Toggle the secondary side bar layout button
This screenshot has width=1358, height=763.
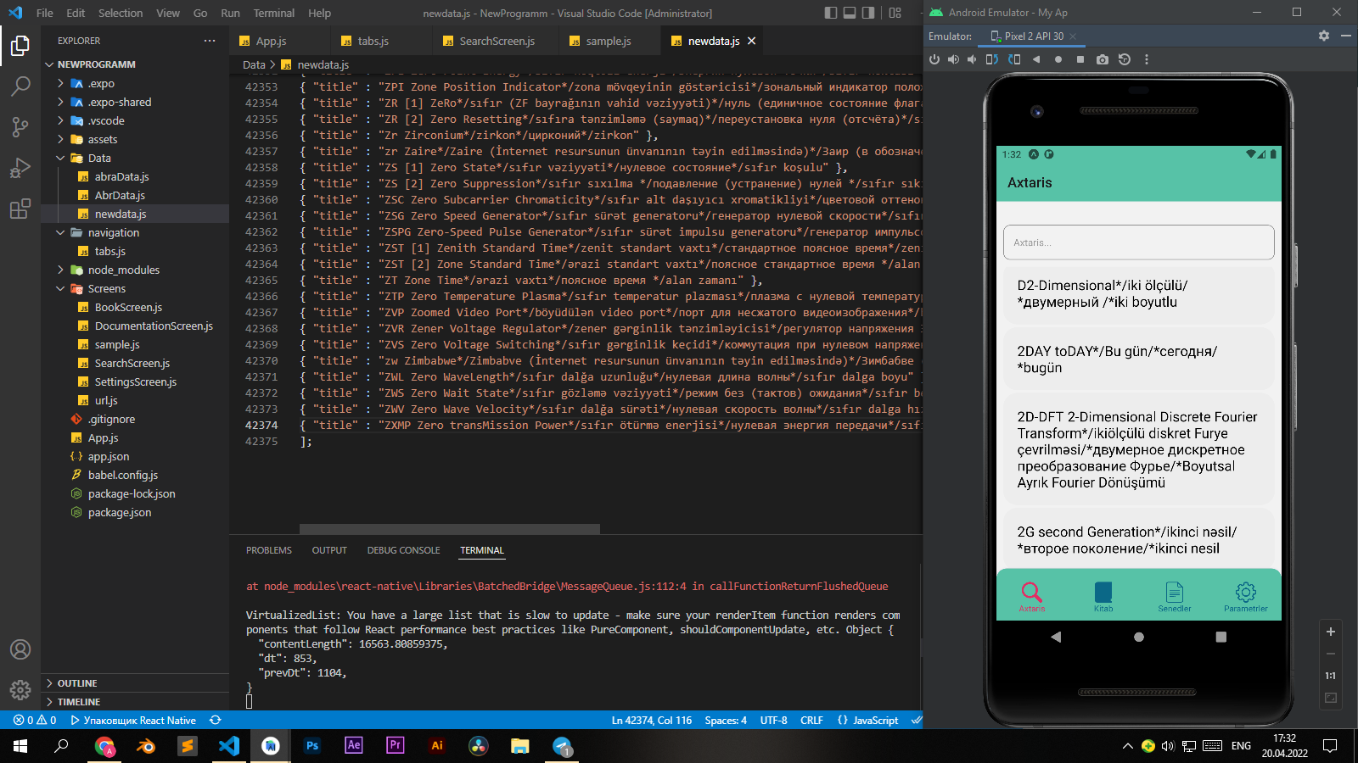coord(868,13)
